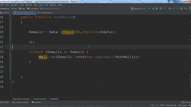
Task: Open the VCS menu
Action: tap(47, 5)
